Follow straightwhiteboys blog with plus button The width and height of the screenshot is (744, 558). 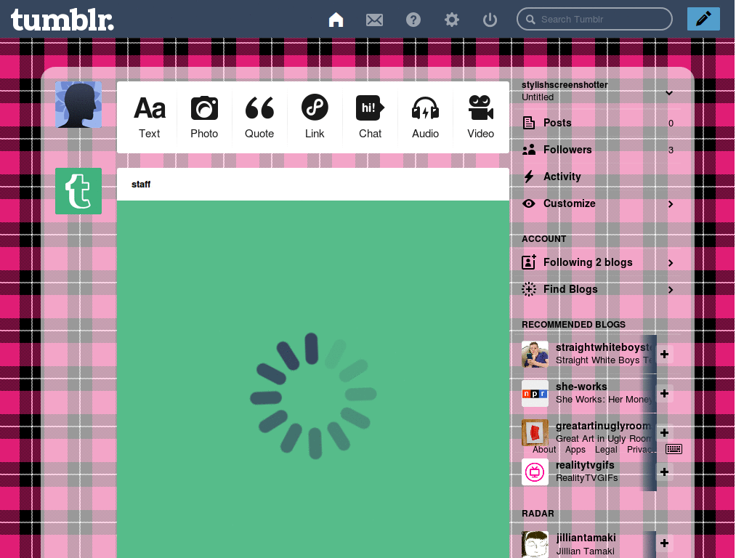(x=664, y=354)
